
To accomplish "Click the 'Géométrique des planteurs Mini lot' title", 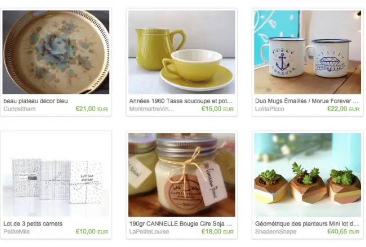I will click(307, 224).
